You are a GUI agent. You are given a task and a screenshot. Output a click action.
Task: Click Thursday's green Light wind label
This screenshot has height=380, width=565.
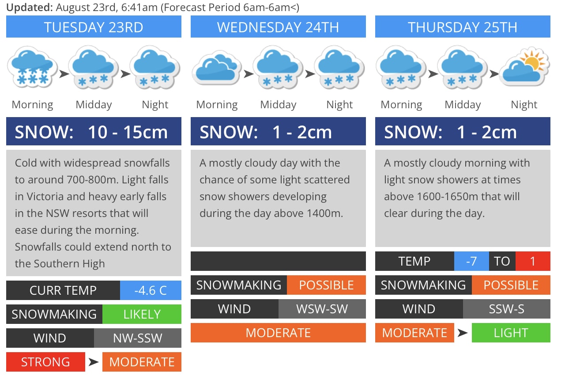[511, 333]
